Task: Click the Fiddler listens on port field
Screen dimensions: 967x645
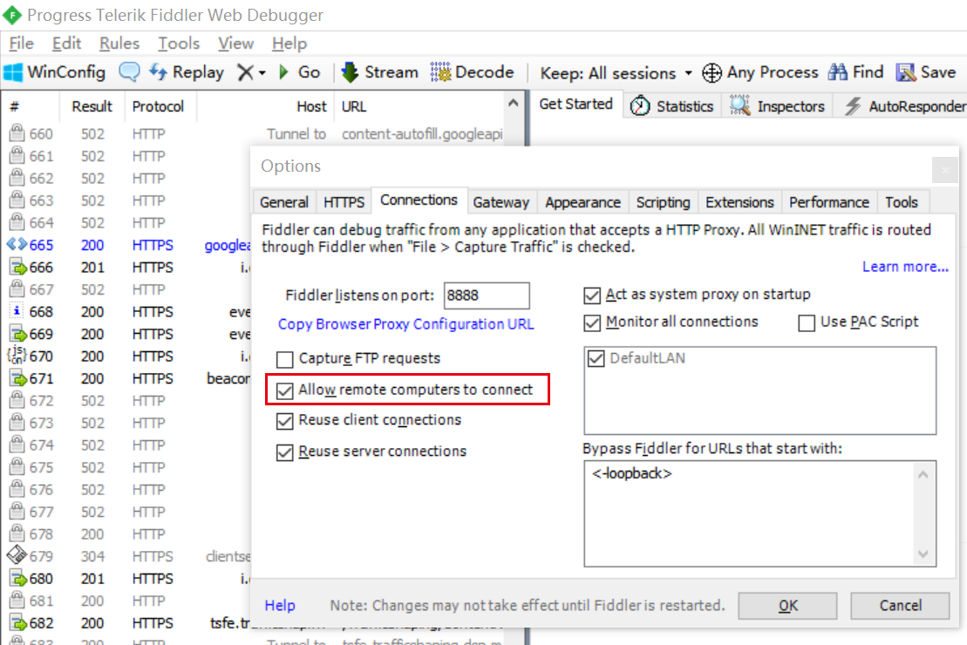Action: click(486, 295)
